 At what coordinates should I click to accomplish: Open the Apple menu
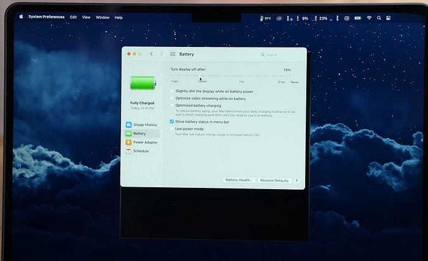pos(21,16)
